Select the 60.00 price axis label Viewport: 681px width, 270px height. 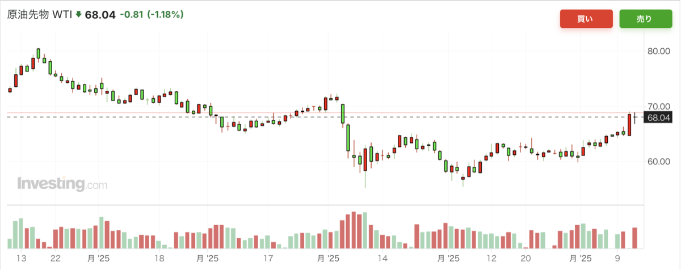tap(659, 161)
